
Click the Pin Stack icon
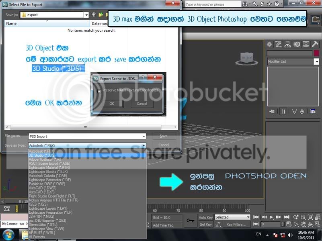point(272,111)
